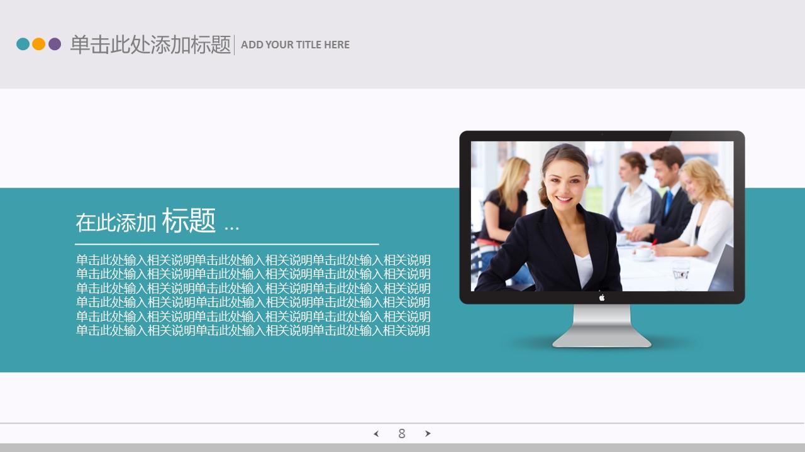Click the Apple logo on the monitor

(x=602, y=298)
